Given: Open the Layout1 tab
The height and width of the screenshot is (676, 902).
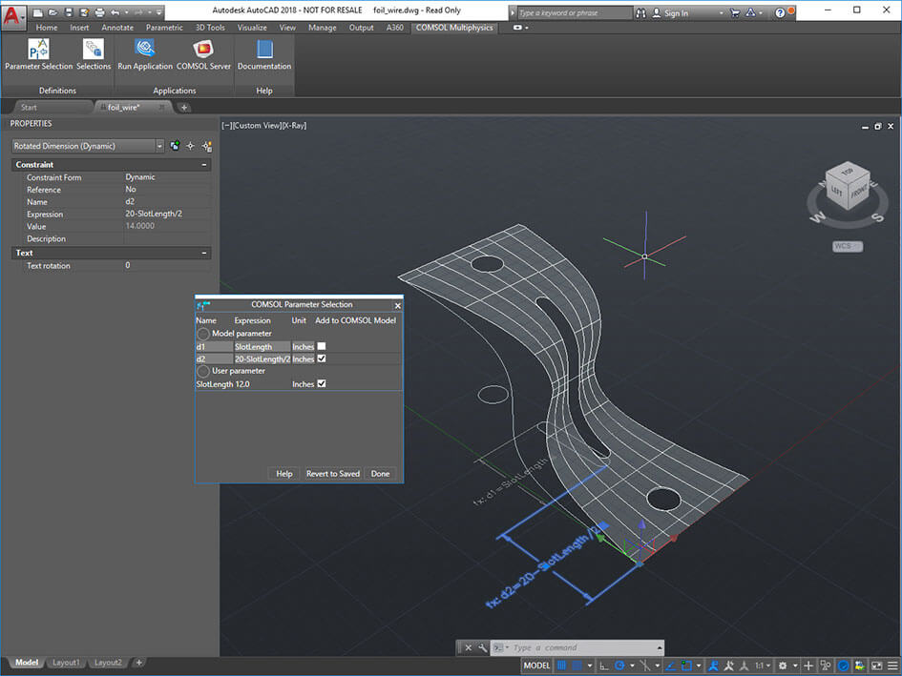Looking at the screenshot, I should 66,662.
